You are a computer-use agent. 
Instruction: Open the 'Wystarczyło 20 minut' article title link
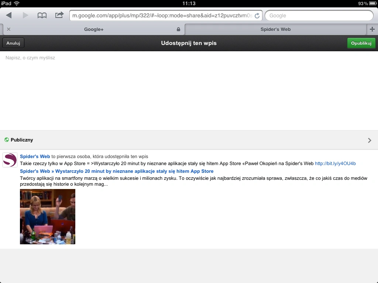(117, 171)
